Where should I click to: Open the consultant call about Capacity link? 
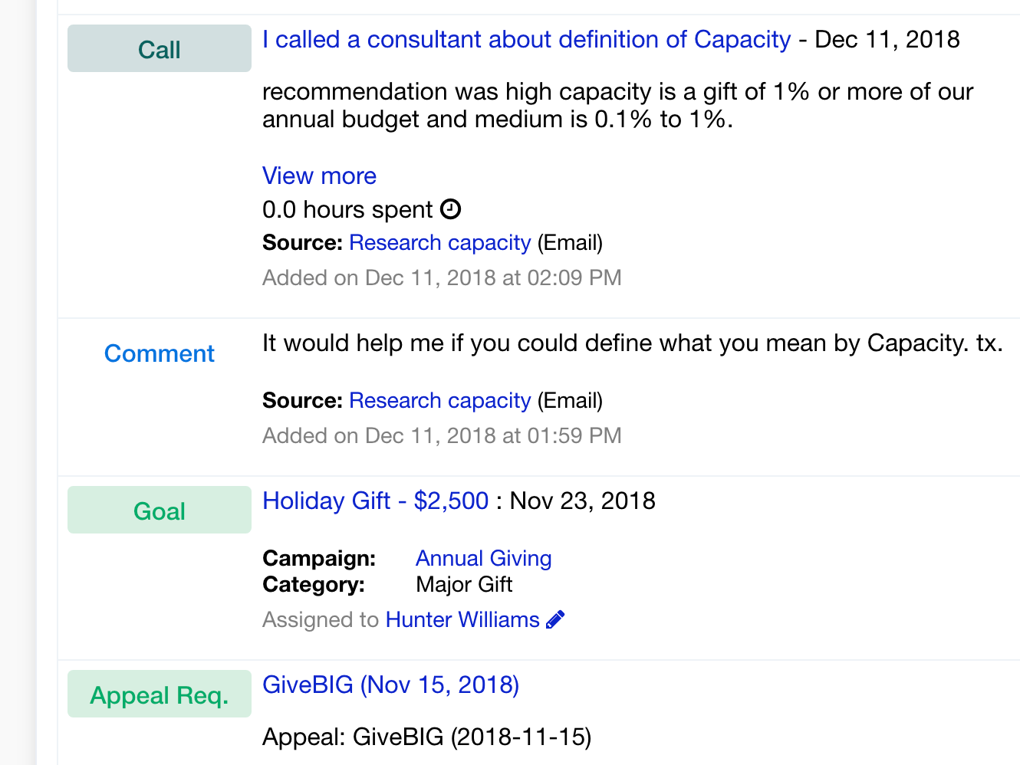click(526, 39)
